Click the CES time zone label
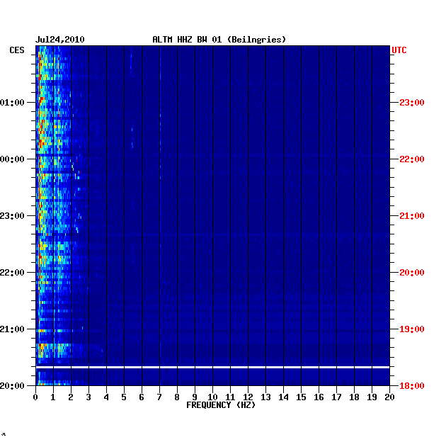446x442 pixels. coord(17,50)
